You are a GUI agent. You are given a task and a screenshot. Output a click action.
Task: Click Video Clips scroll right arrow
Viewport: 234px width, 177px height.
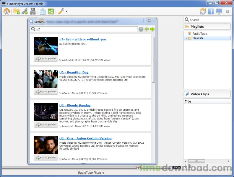228,161
